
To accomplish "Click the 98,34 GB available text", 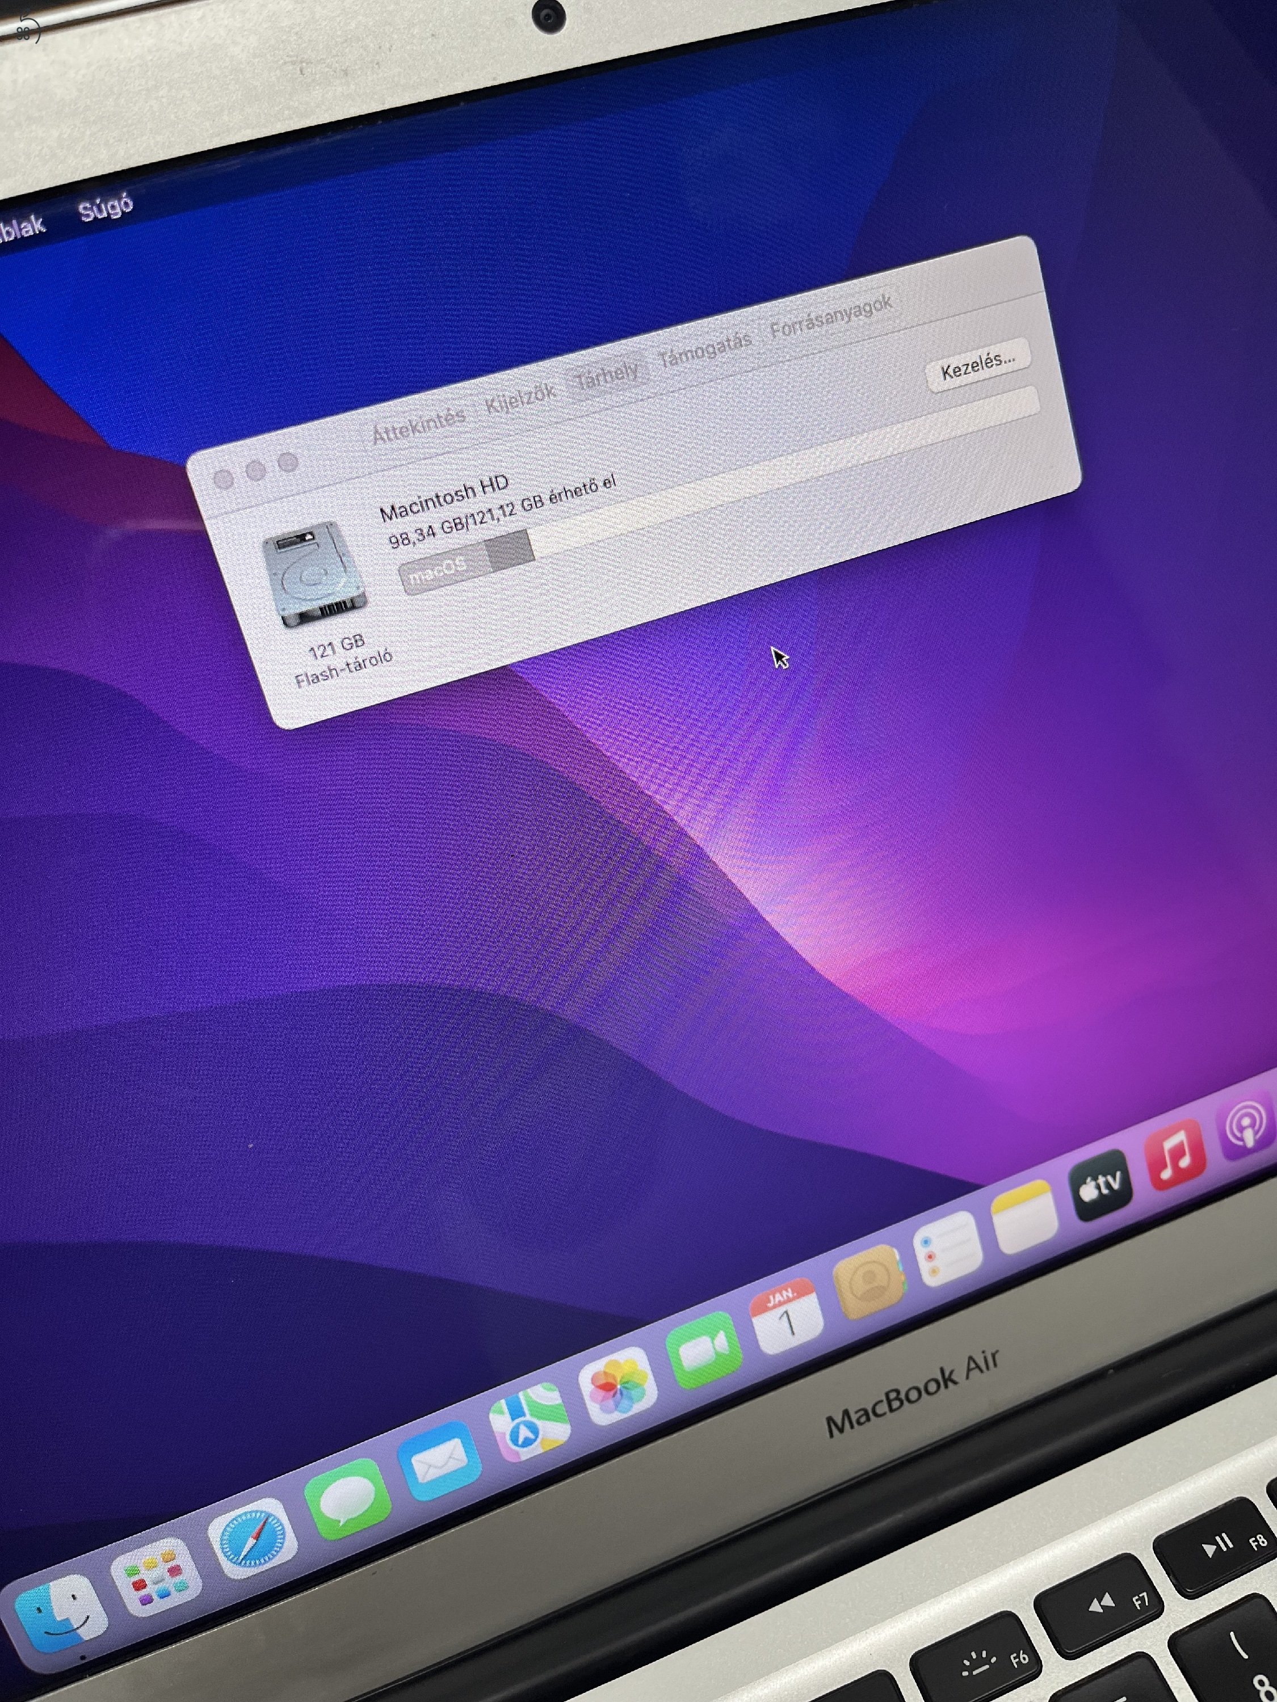I will pyautogui.click(x=503, y=512).
